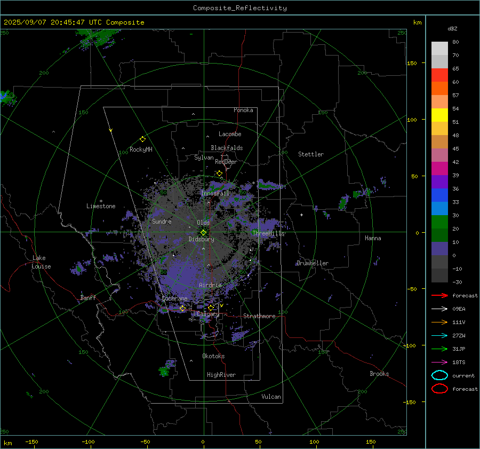Click the orange 111V arrow icon
Image resolution: width=480 pixels, height=449 pixels.
click(439, 322)
